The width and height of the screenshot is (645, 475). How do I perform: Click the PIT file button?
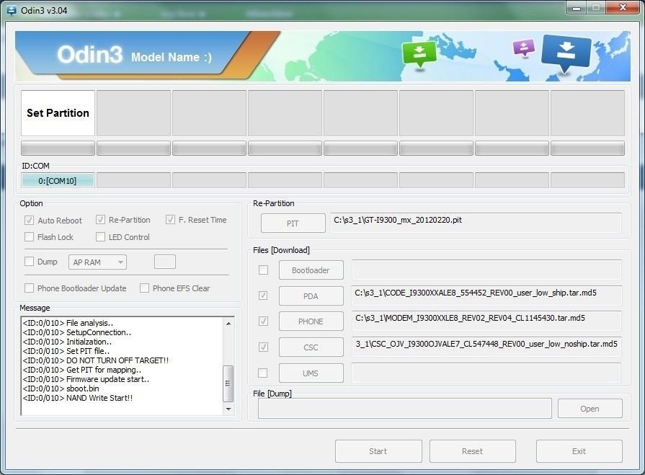click(x=293, y=223)
